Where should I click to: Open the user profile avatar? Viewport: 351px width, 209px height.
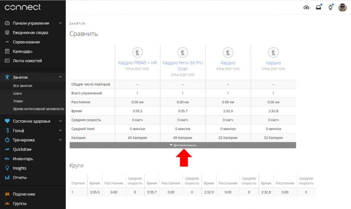pos(342,8)
